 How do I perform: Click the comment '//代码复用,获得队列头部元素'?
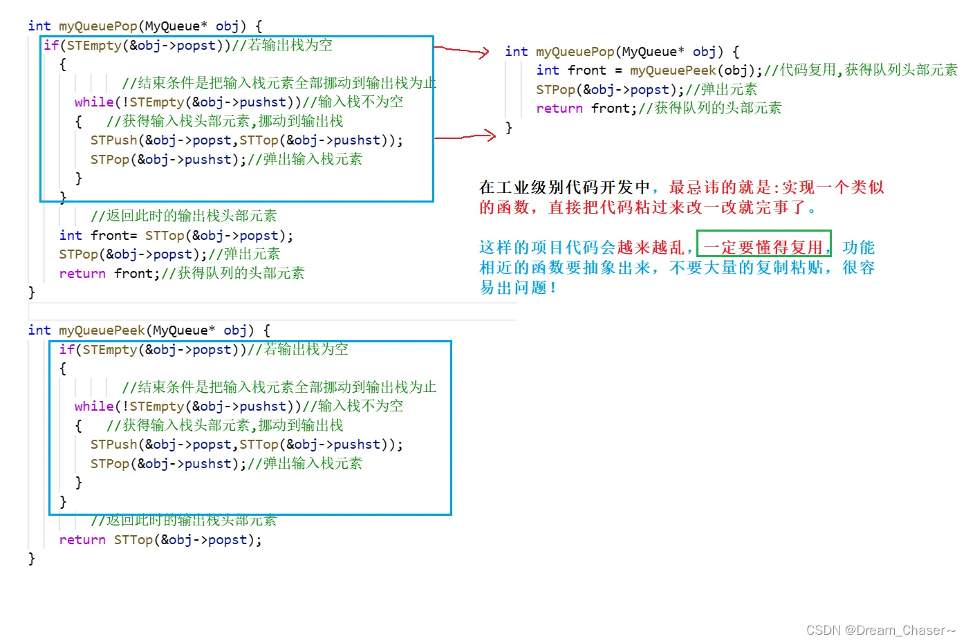tap(860, 70)
